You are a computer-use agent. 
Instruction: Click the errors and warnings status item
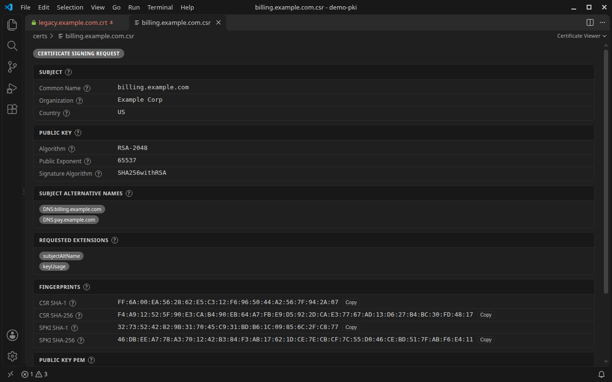pos(34,374)
